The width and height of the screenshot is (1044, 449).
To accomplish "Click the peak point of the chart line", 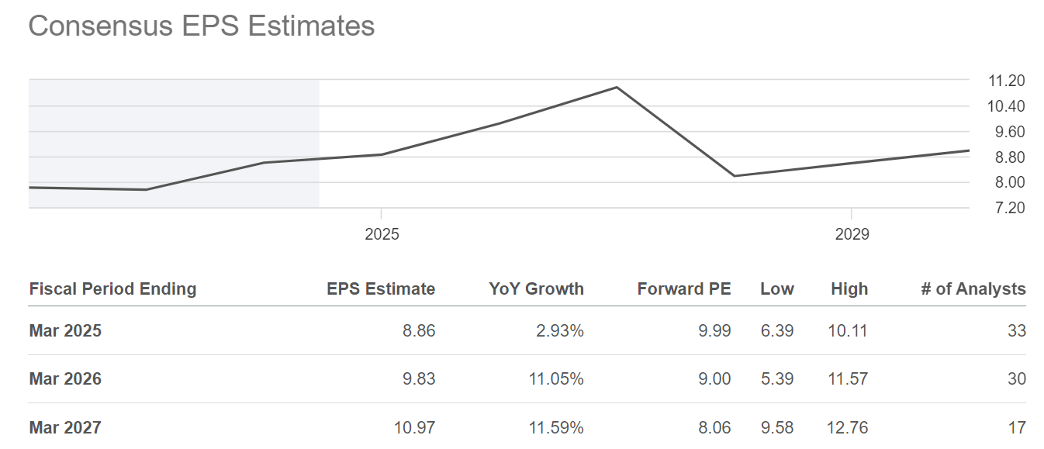I will [617, 87].
